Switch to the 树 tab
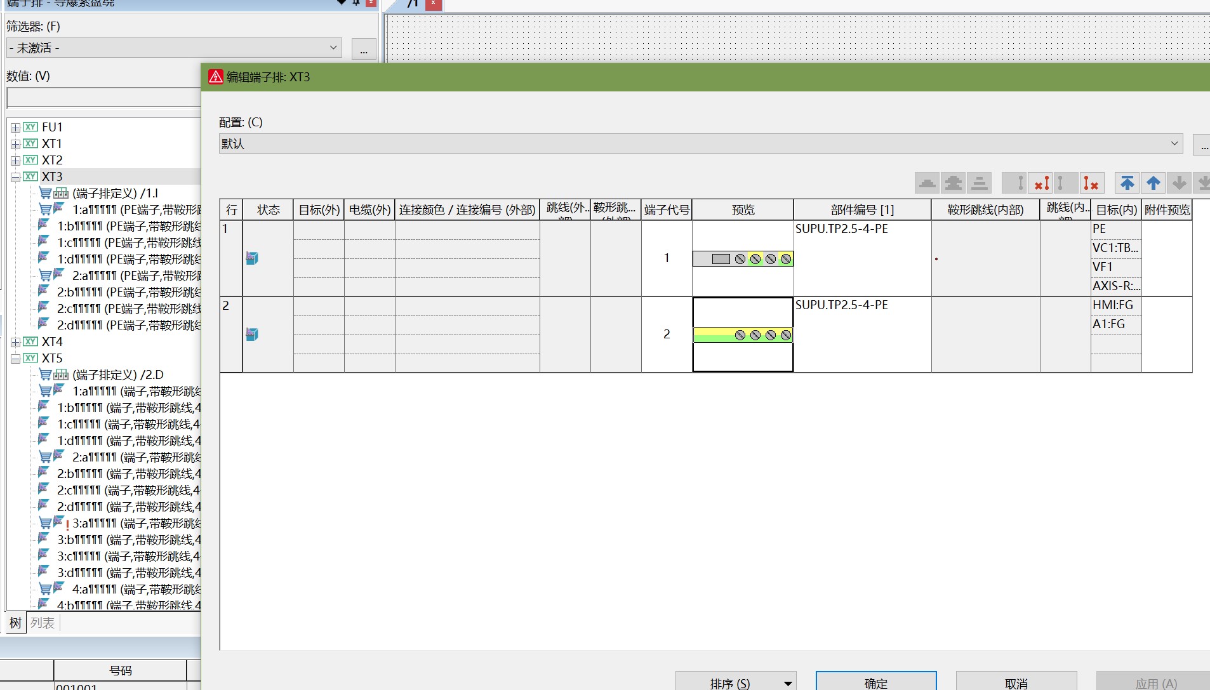Screen dimensions: 1210x690 (x=15, y=623)
